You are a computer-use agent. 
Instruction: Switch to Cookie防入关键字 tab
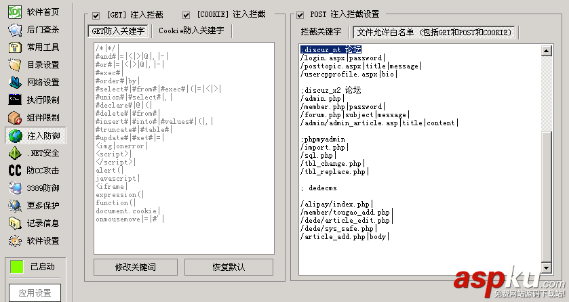(x=191, y=30)
